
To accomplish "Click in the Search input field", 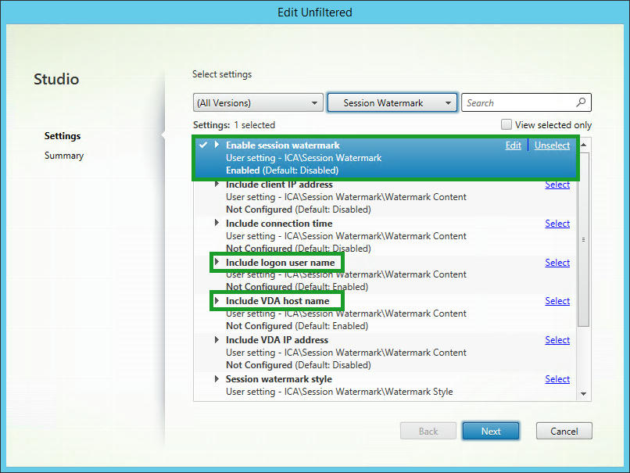I will pos(518,102).
